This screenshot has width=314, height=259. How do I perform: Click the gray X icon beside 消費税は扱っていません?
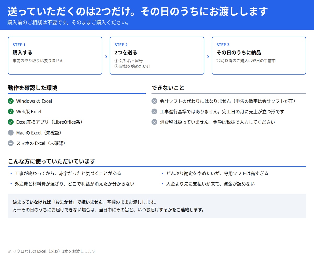pos(154,122)
